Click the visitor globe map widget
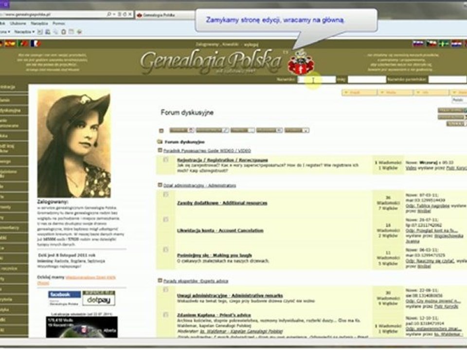The image size is (467, 350). click(x=82, y=327)
